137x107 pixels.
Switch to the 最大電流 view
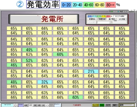point(112,19)
